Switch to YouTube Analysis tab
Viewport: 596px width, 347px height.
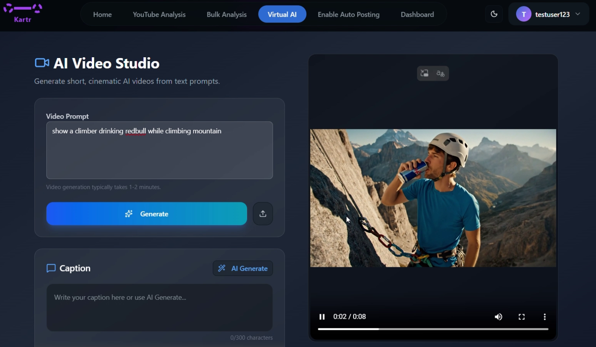[x=159, y=15]
